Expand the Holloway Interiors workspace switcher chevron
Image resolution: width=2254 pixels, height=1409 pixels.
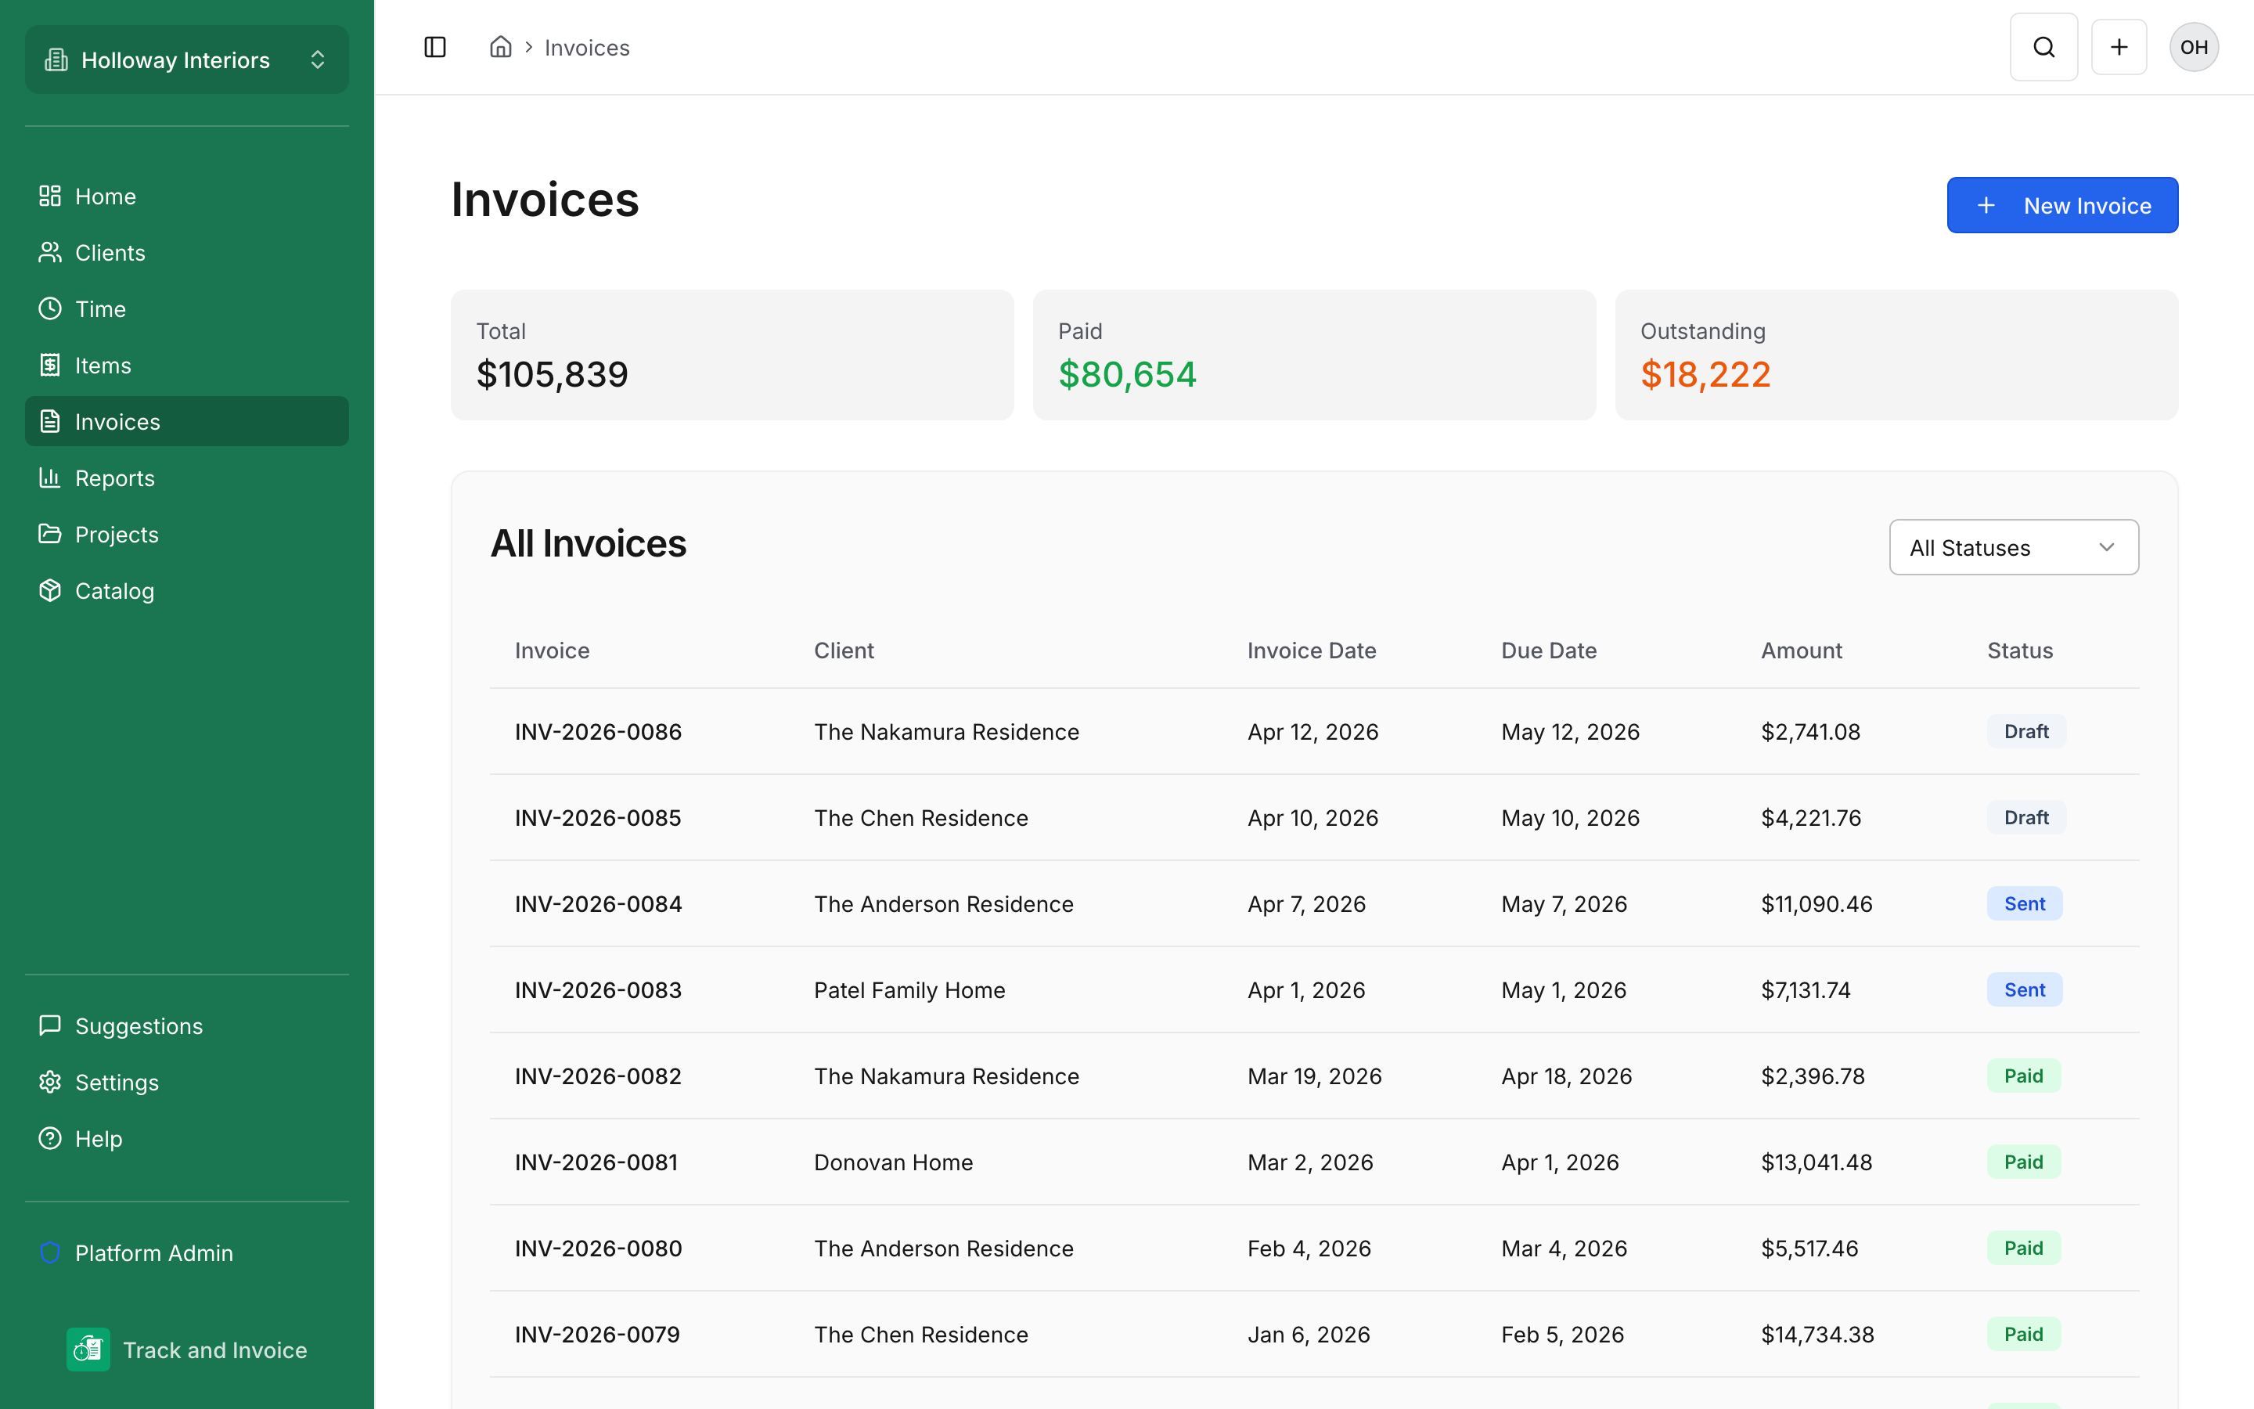[318, 59]
